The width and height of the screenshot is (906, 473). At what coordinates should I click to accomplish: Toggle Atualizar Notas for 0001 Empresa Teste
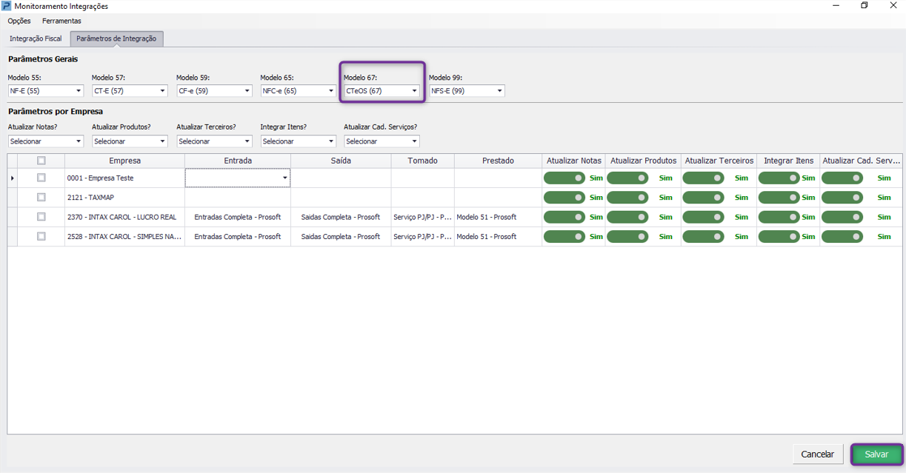pos(564,178)
